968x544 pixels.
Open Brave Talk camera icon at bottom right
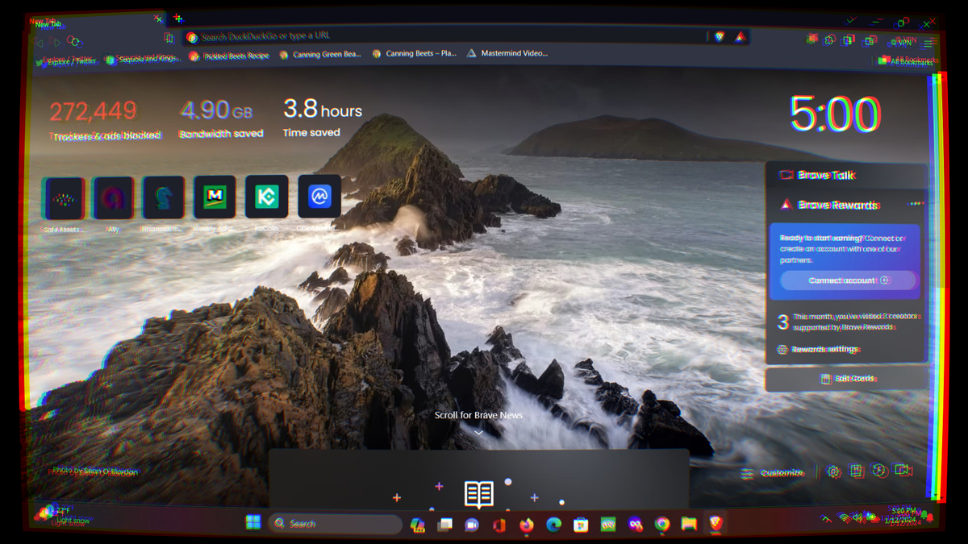pos(903,471)
